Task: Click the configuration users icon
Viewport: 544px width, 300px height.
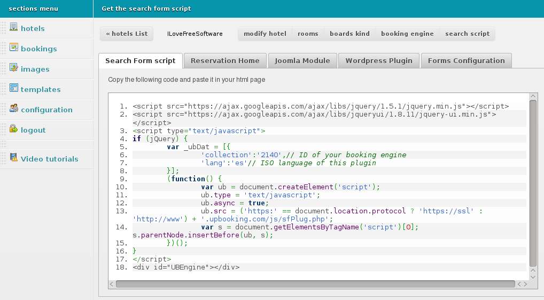Action: (14, 109)
